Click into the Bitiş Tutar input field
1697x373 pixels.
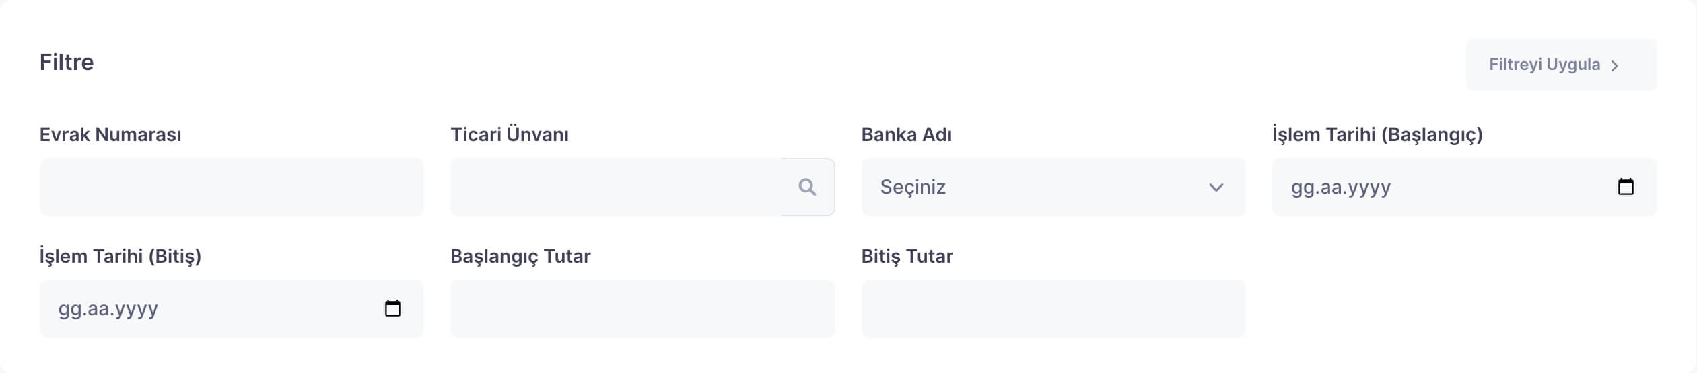(1053, 308)
